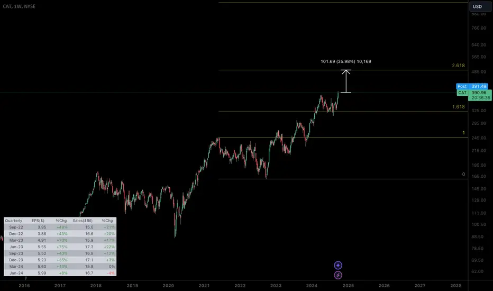Click the sales value 15.0
The width and height of the screenshot is (493, 291).
(x=89, y=227)
